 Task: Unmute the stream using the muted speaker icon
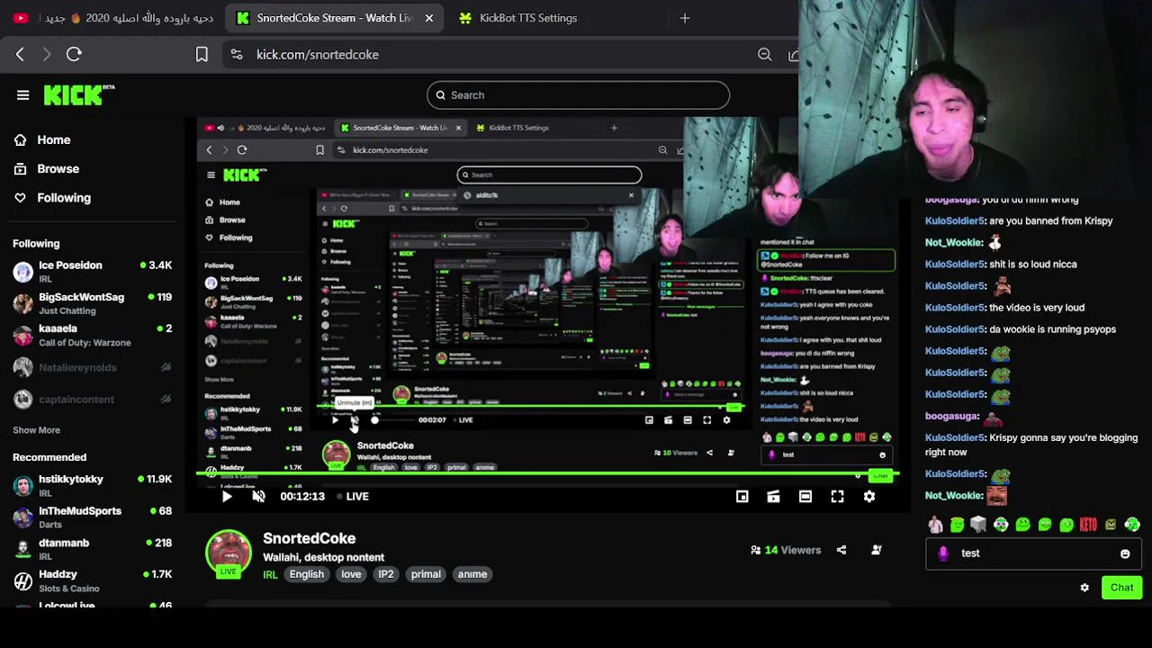(x=259, y=496)
